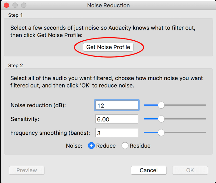Click the Frequency smoothing slider thumb
The width and height of the screenshot is (216, 183).
(x=161, y=133)
